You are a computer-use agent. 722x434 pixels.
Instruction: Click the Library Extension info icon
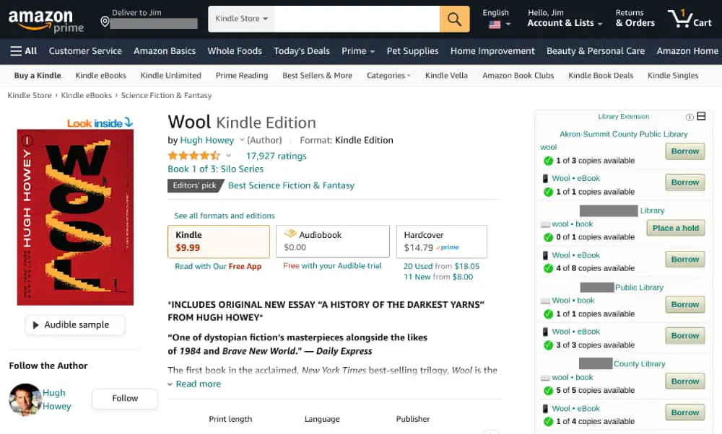point(690,118)
